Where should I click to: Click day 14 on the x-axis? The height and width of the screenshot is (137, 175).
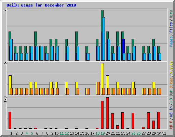[77, 133]
